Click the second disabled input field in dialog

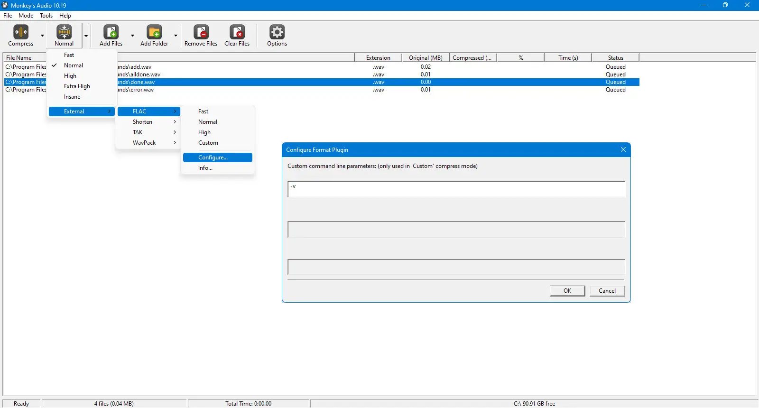(456, 230)
